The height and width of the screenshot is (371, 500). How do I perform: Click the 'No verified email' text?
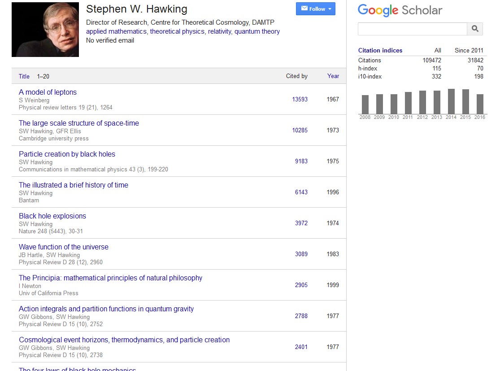110,40
